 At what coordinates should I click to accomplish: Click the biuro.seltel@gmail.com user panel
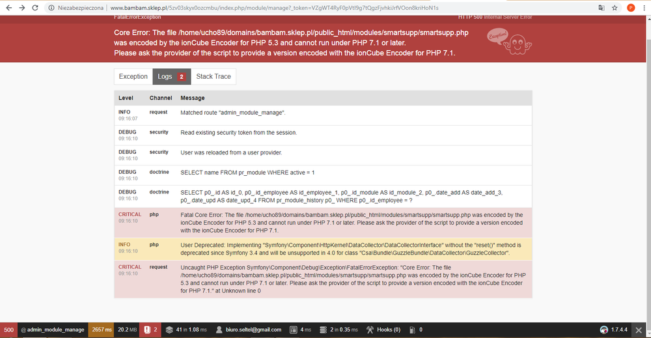click(248, 330)
